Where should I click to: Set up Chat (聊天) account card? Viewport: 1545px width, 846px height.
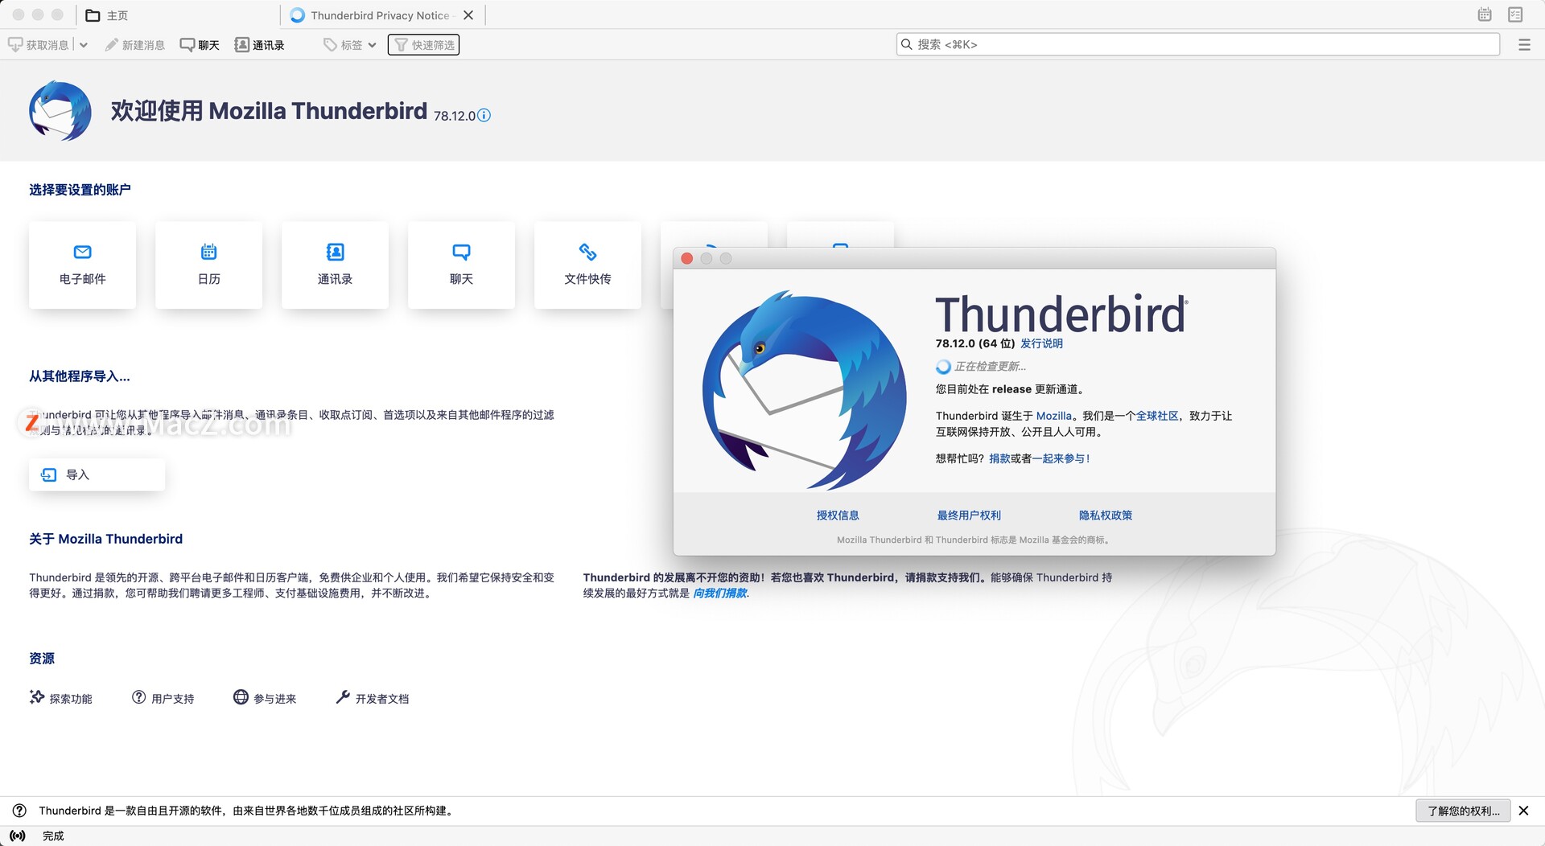461,265
